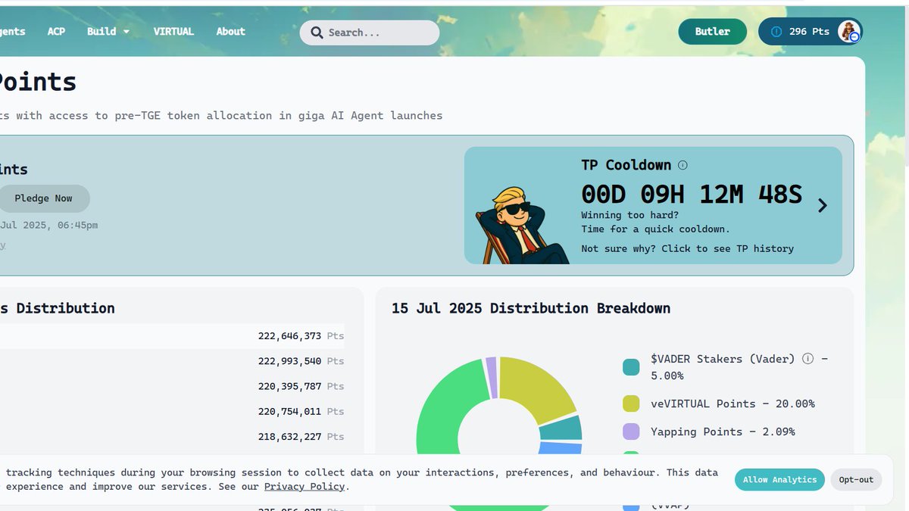Go to the About page
The width and height of the screenshot is (909, 511).
(230, 31)
